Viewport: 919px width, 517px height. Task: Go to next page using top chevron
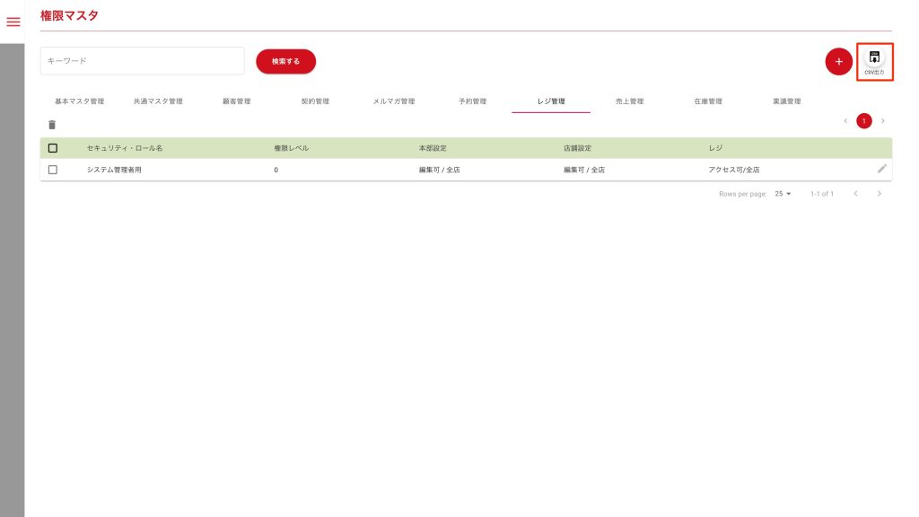pos(882,120)
